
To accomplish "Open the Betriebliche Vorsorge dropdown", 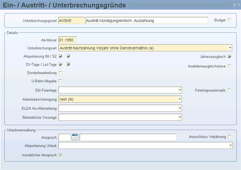I will point(180,117).
